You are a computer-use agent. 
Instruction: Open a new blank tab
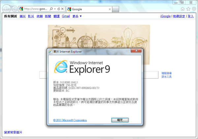(115, 9)
